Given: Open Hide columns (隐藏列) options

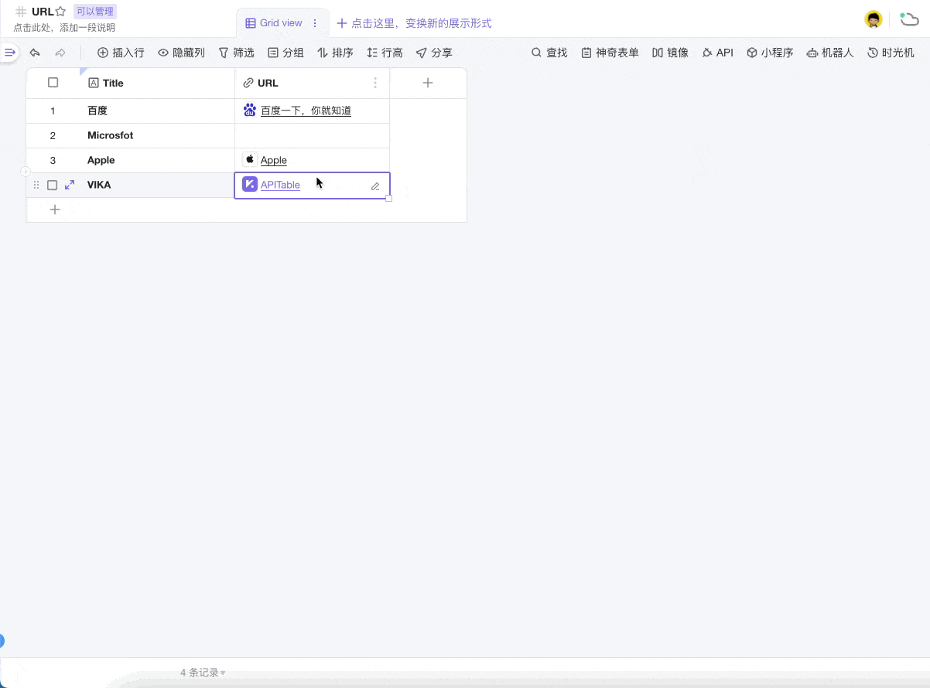Looking at the screenshot, I should 181,53.
